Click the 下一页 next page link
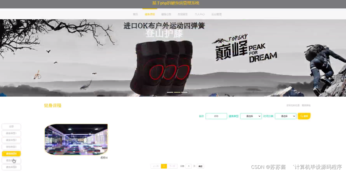The height and width of the screenshot is (172, 346). [x=172, y=166]
